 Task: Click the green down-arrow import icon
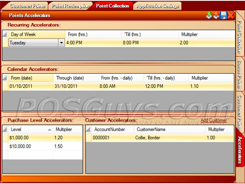coord(209,15)
